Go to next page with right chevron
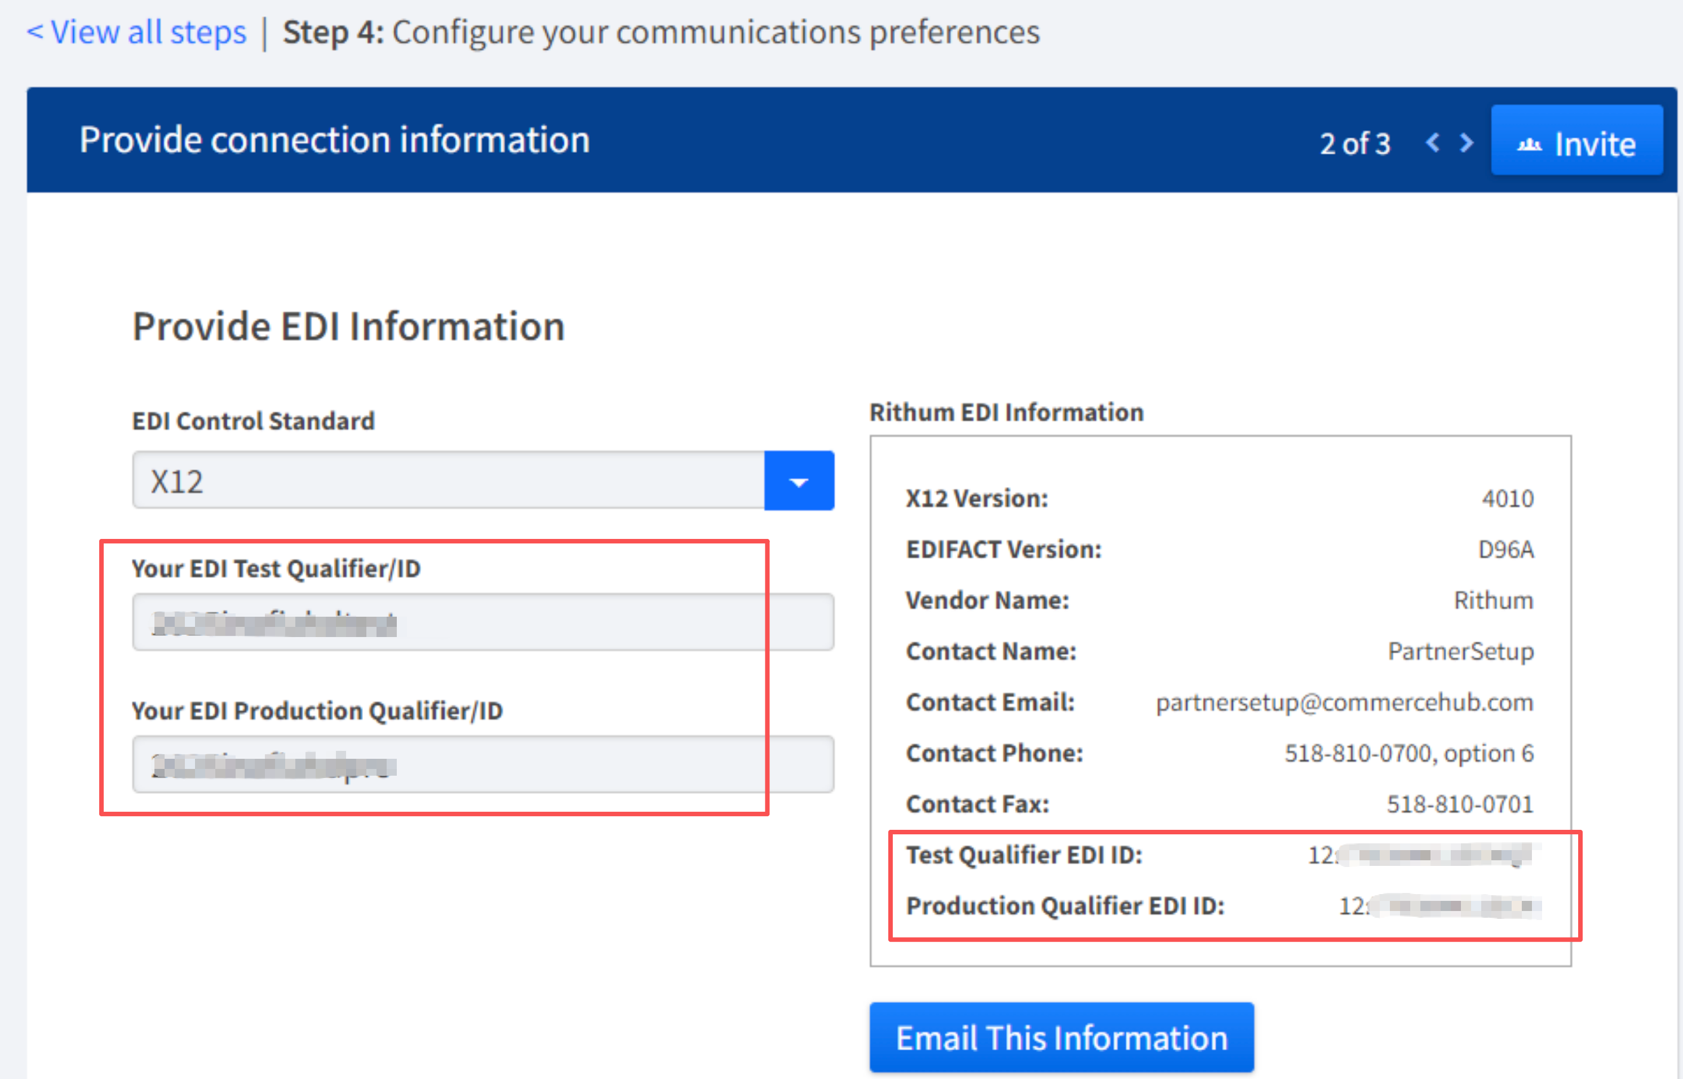The height and width of the screenshot is (1079, 1683). [1466, 142]
